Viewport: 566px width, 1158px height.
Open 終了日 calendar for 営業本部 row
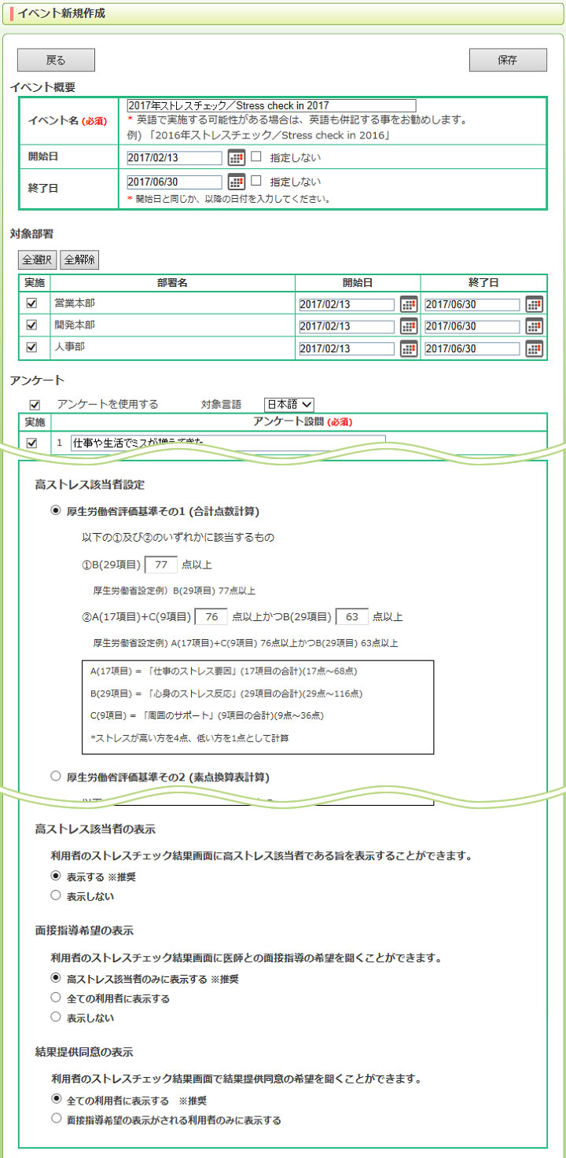[535, 304]
